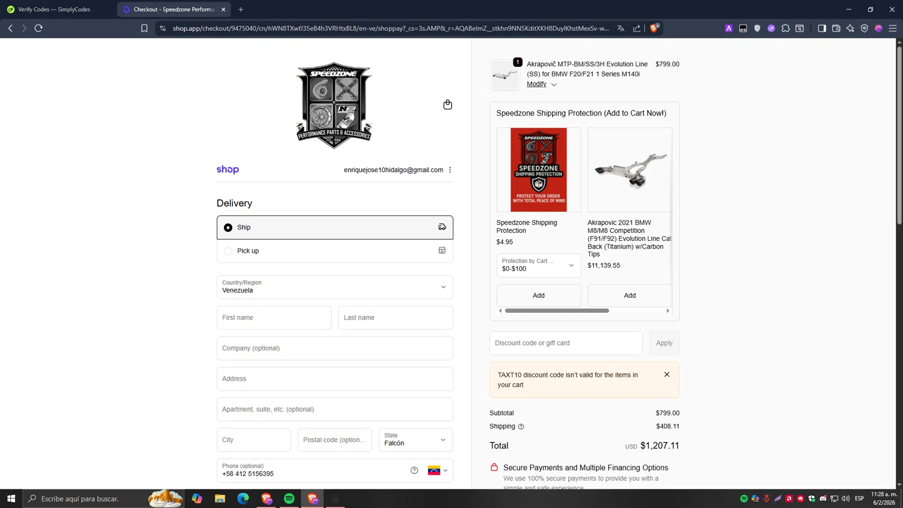Click the browser address bar URL
This screenshot has height=508, width=903.
point(391,28)
